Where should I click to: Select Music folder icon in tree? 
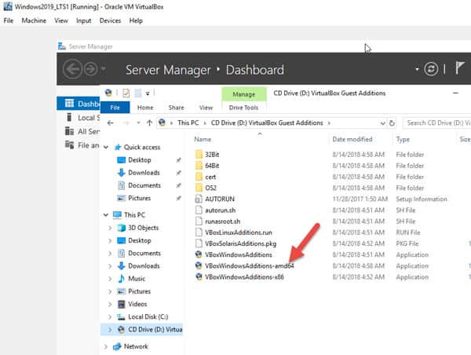[121, 279]
